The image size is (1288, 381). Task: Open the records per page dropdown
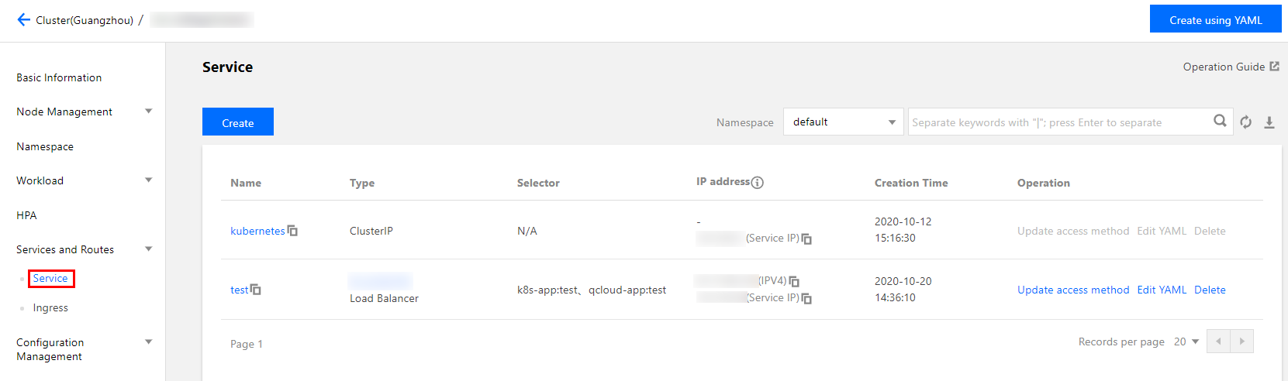click(1186, 342)
